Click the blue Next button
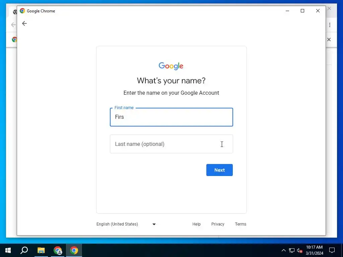 tap(219, 170)
